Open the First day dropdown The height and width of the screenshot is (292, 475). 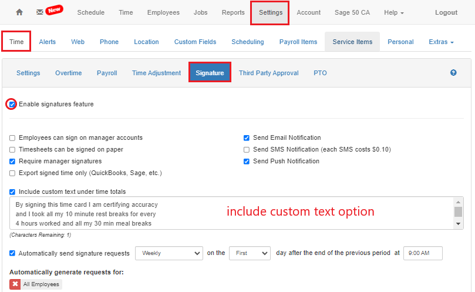point(249,253)
